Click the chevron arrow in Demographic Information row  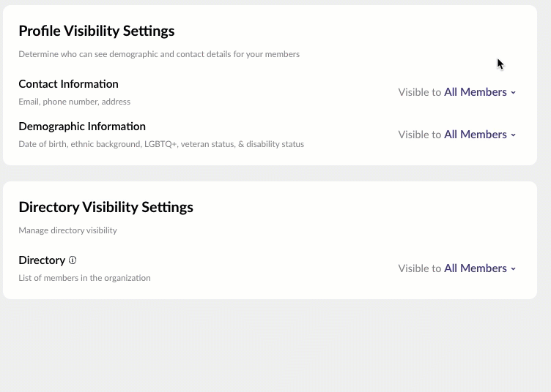click(x=513, y=135)
